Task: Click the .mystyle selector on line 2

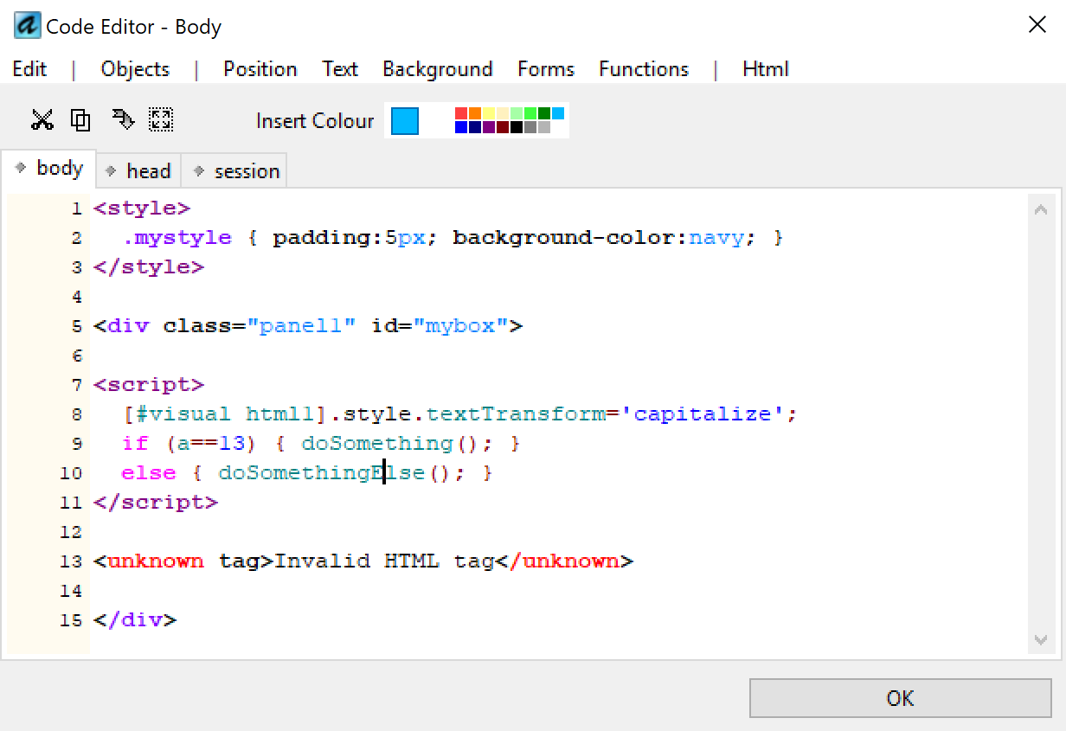Action: [177, 238]
